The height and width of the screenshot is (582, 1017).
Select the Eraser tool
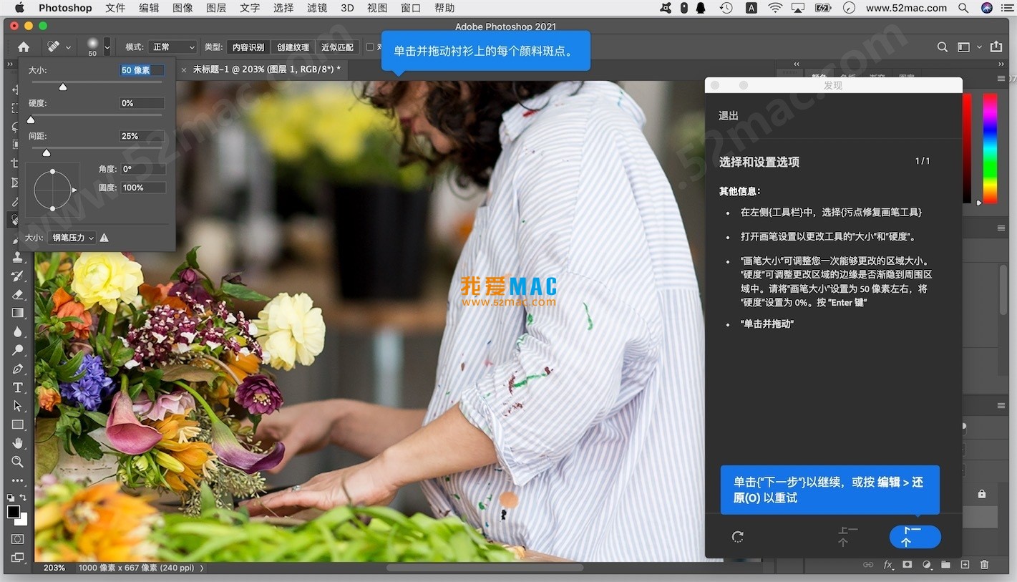[x=18, y=294]
